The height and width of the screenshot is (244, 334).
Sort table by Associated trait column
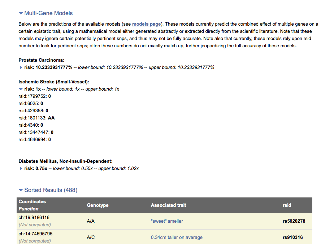tap(168, 205)
